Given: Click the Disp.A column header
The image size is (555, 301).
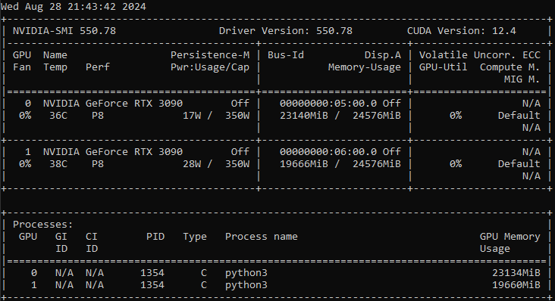Looking at the screenshot, I should click(383, 55).
